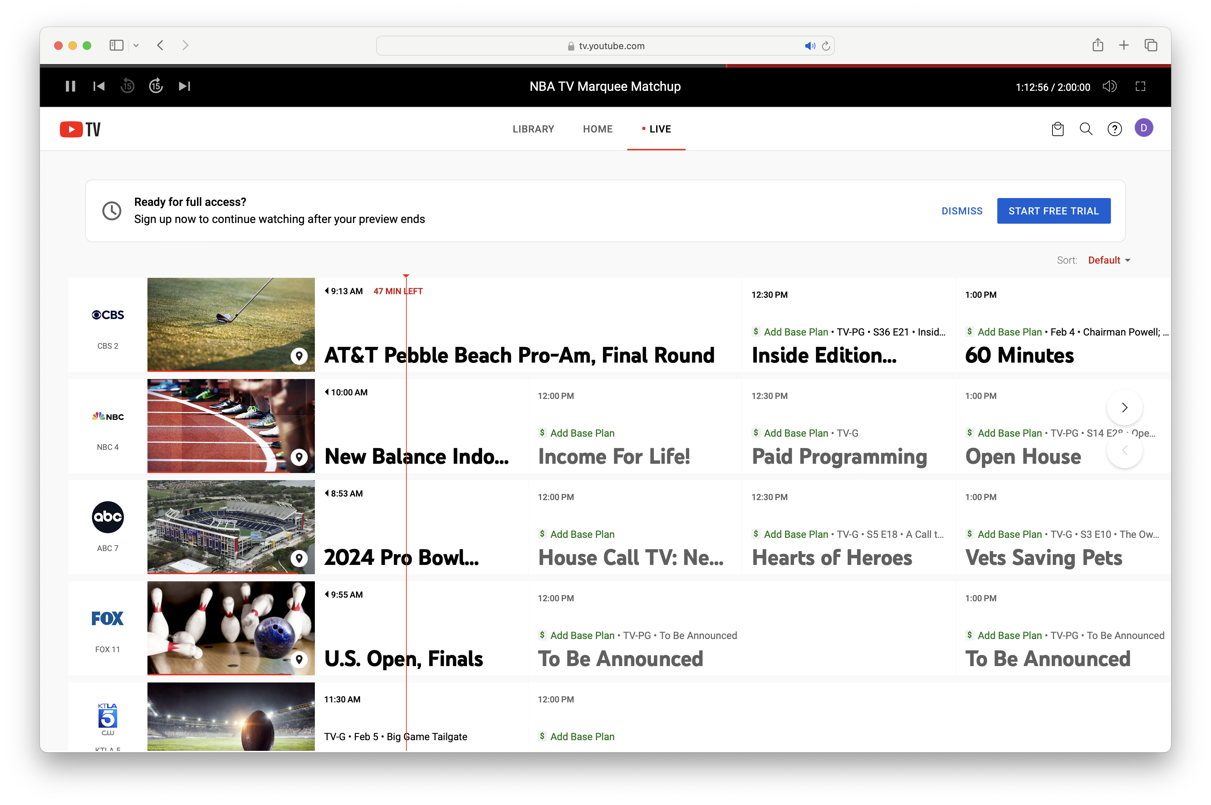Switch to the HOME tab
1211x805 pixels.
pyautogui.click(x=598, y=129)
